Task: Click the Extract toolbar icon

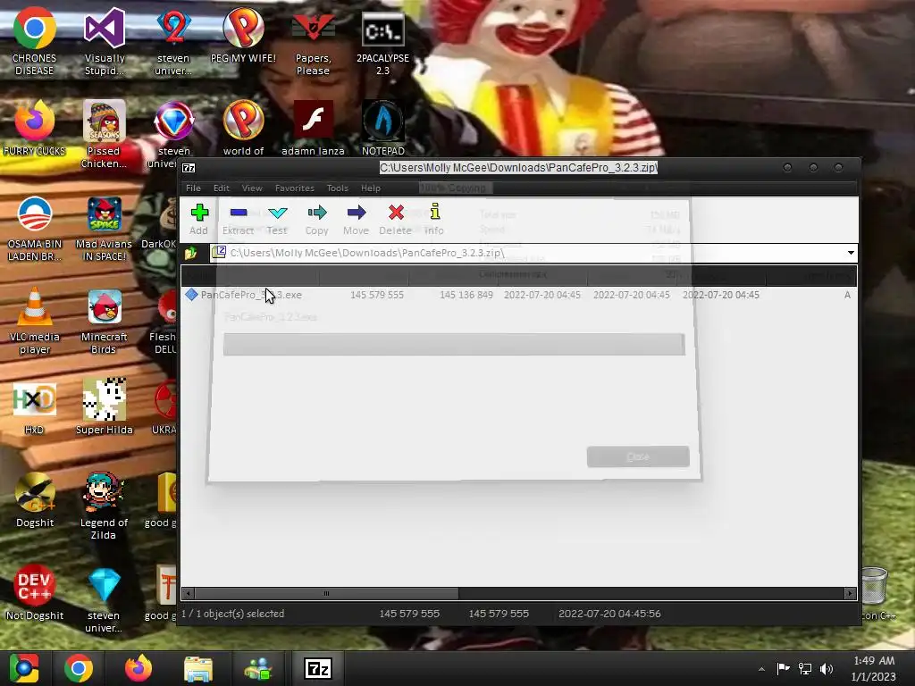Action: (238, 219)
